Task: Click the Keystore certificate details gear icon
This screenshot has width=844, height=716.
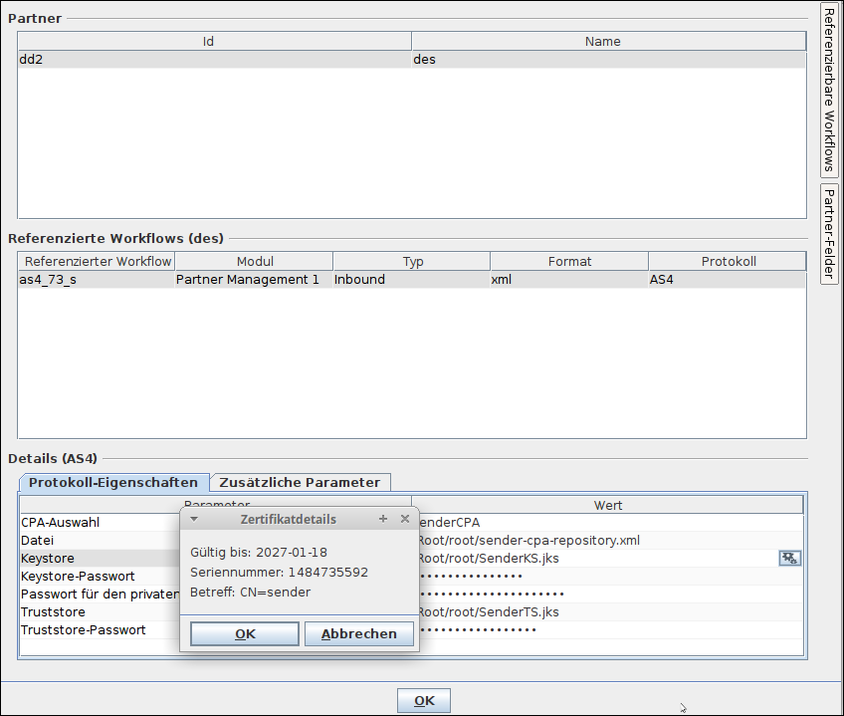Action: point(789,558)
